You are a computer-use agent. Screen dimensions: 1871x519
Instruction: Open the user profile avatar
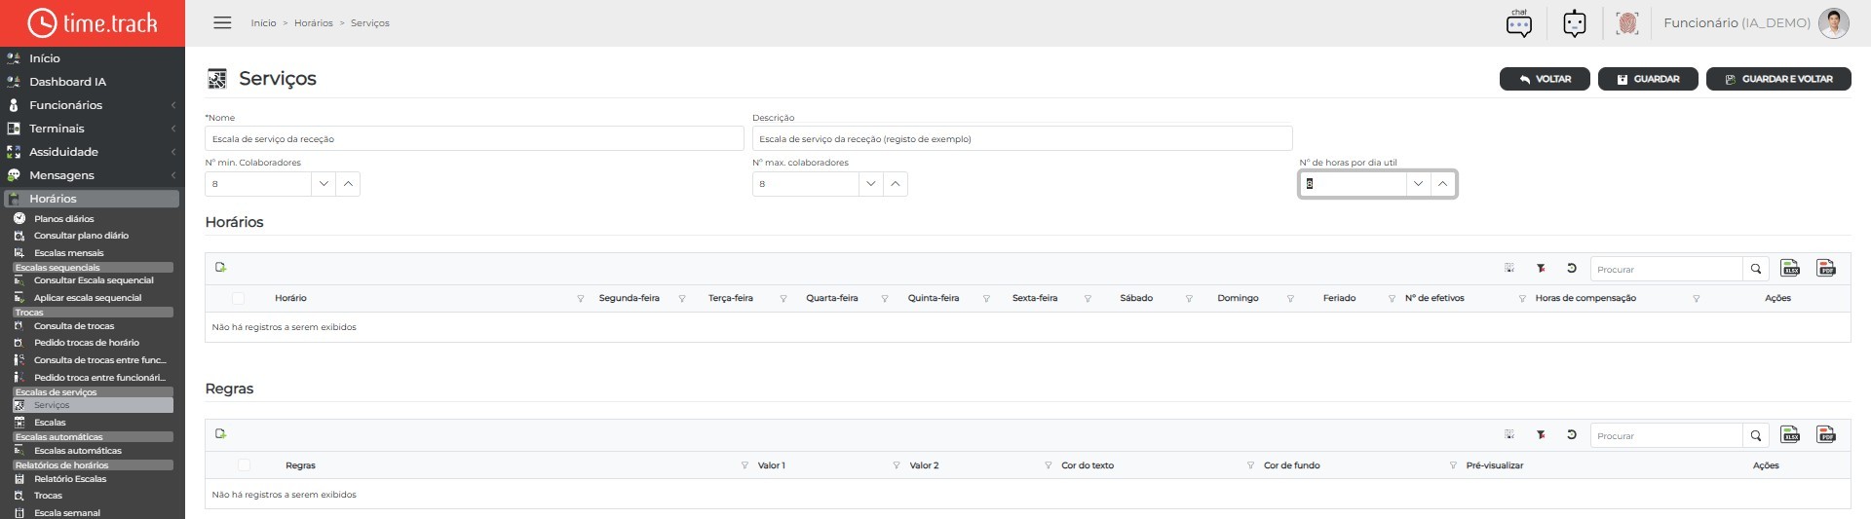click(x=1834, y=22)
